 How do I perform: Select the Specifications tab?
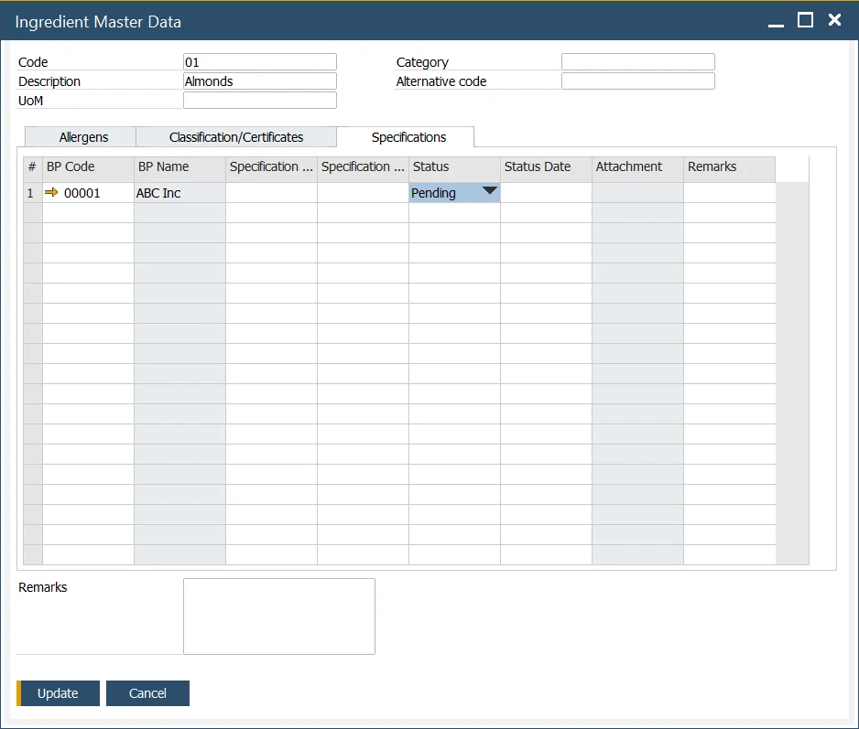point(408,137)
